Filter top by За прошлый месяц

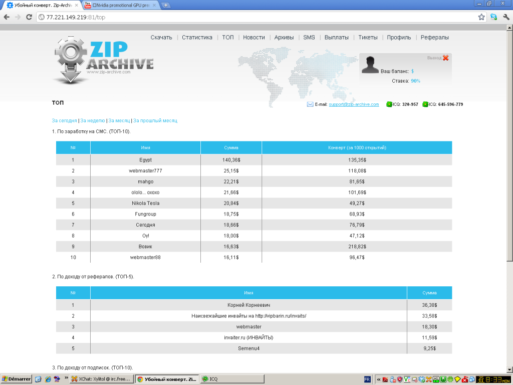click(155, 120)
